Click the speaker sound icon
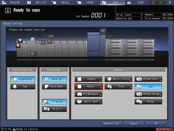Screen dimensions: 174x131 (161, 2)
